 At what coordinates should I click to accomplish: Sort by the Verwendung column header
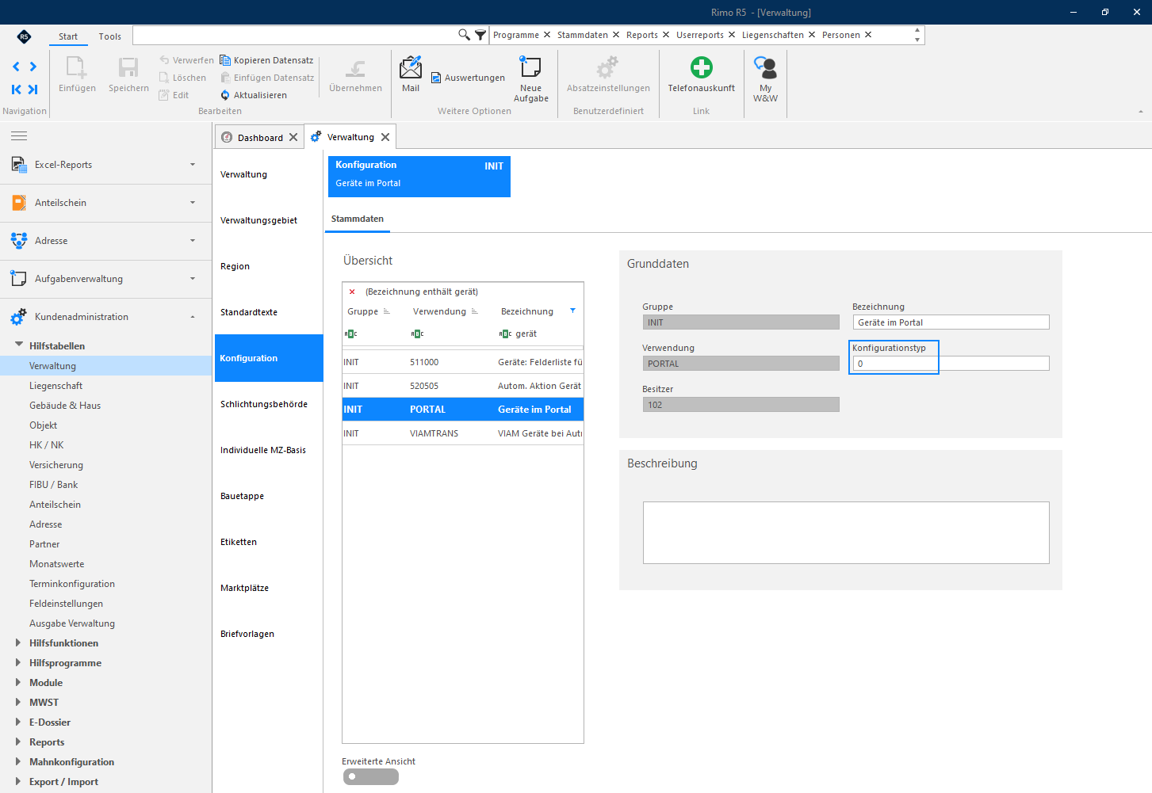(439, 311)
